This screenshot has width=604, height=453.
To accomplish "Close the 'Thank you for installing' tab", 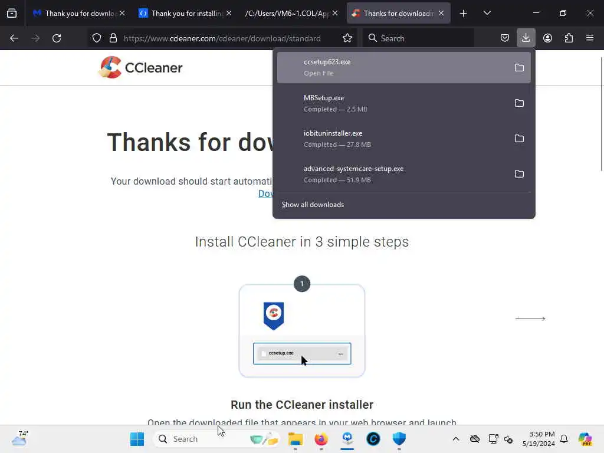I will click(x=229, y=14).
